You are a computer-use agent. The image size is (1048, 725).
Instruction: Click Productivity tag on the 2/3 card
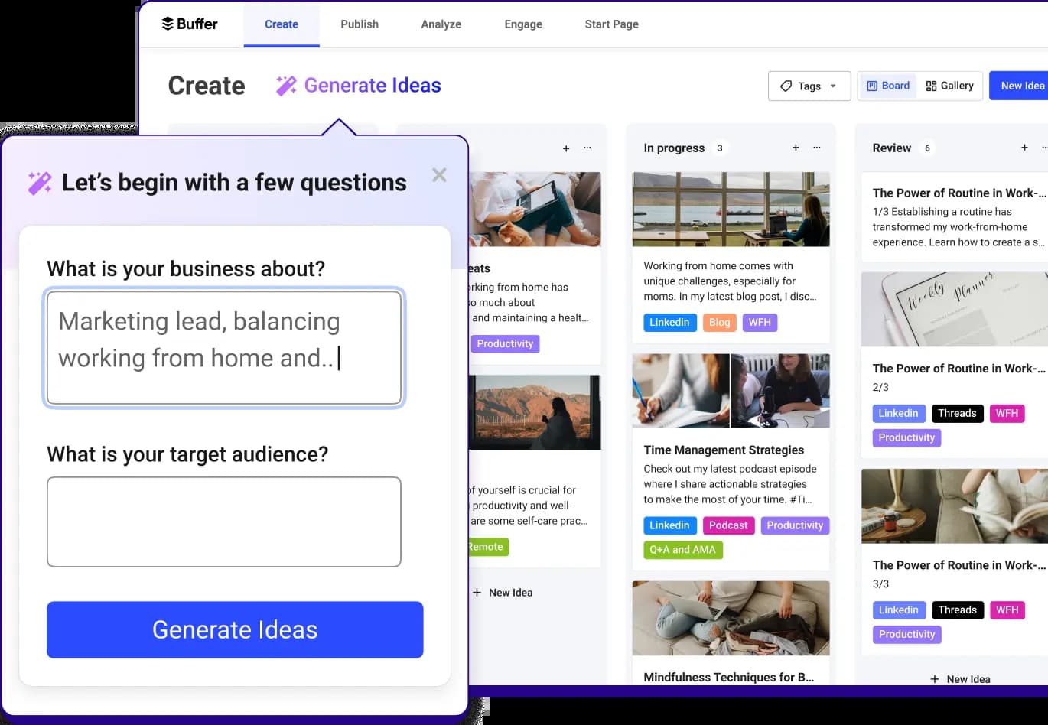point(906,437)
